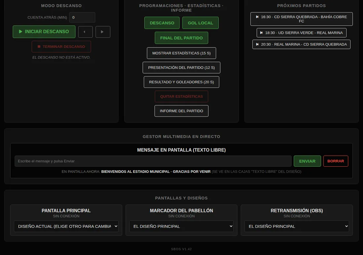The image size is (363, 255).
Task: Remove stats with Quitar Estadísticas
Action: (181, 96)
